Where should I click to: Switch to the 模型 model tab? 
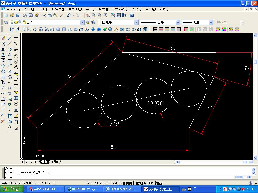[x=44, y=162]
